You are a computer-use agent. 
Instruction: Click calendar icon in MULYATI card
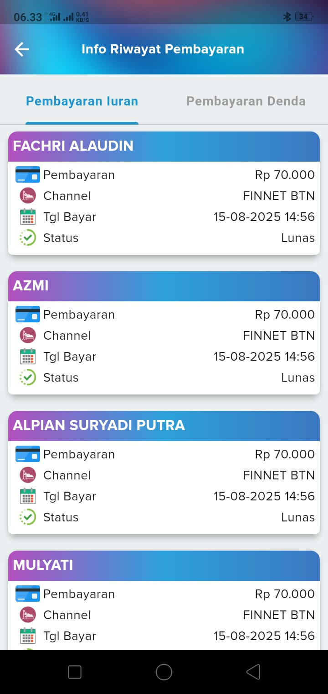click(x=28, y=636)
